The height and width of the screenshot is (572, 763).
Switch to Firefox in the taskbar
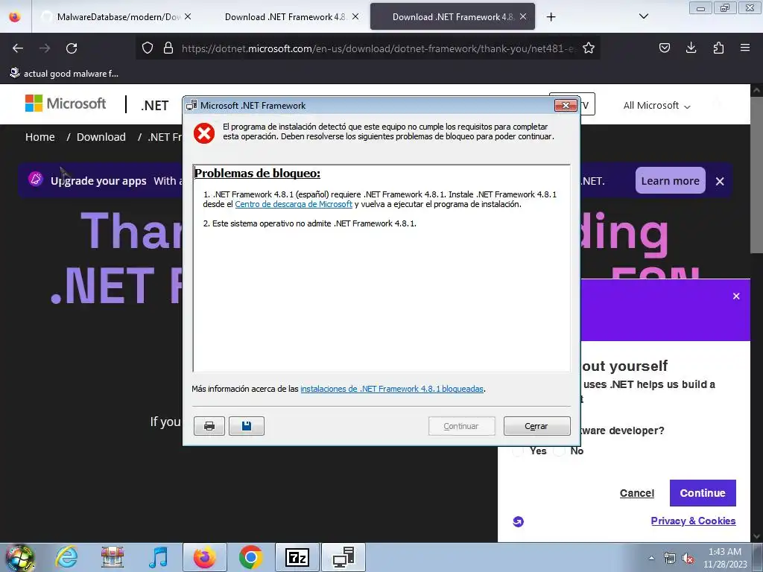pyautogui.click(x=204, y=557)
